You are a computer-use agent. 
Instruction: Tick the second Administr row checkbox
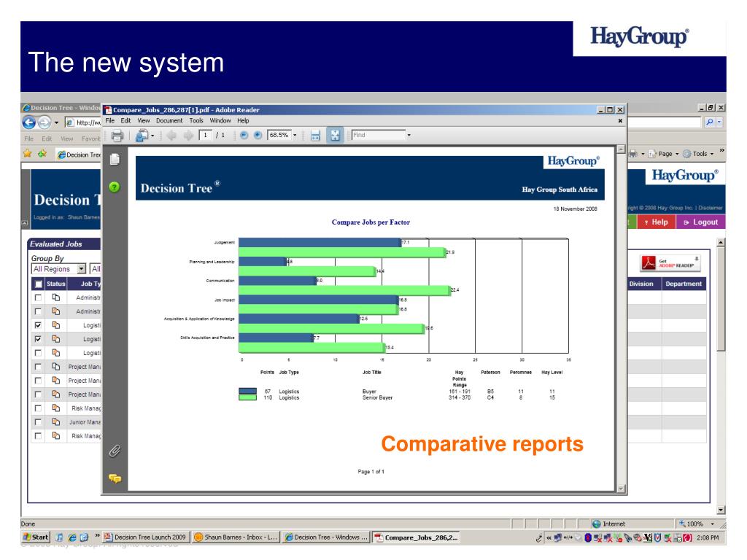[38, 311]
